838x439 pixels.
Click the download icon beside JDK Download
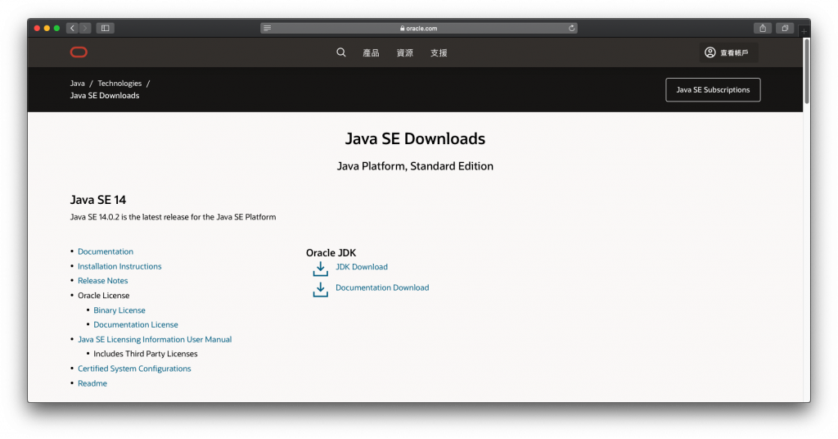[x=320, y=269]
